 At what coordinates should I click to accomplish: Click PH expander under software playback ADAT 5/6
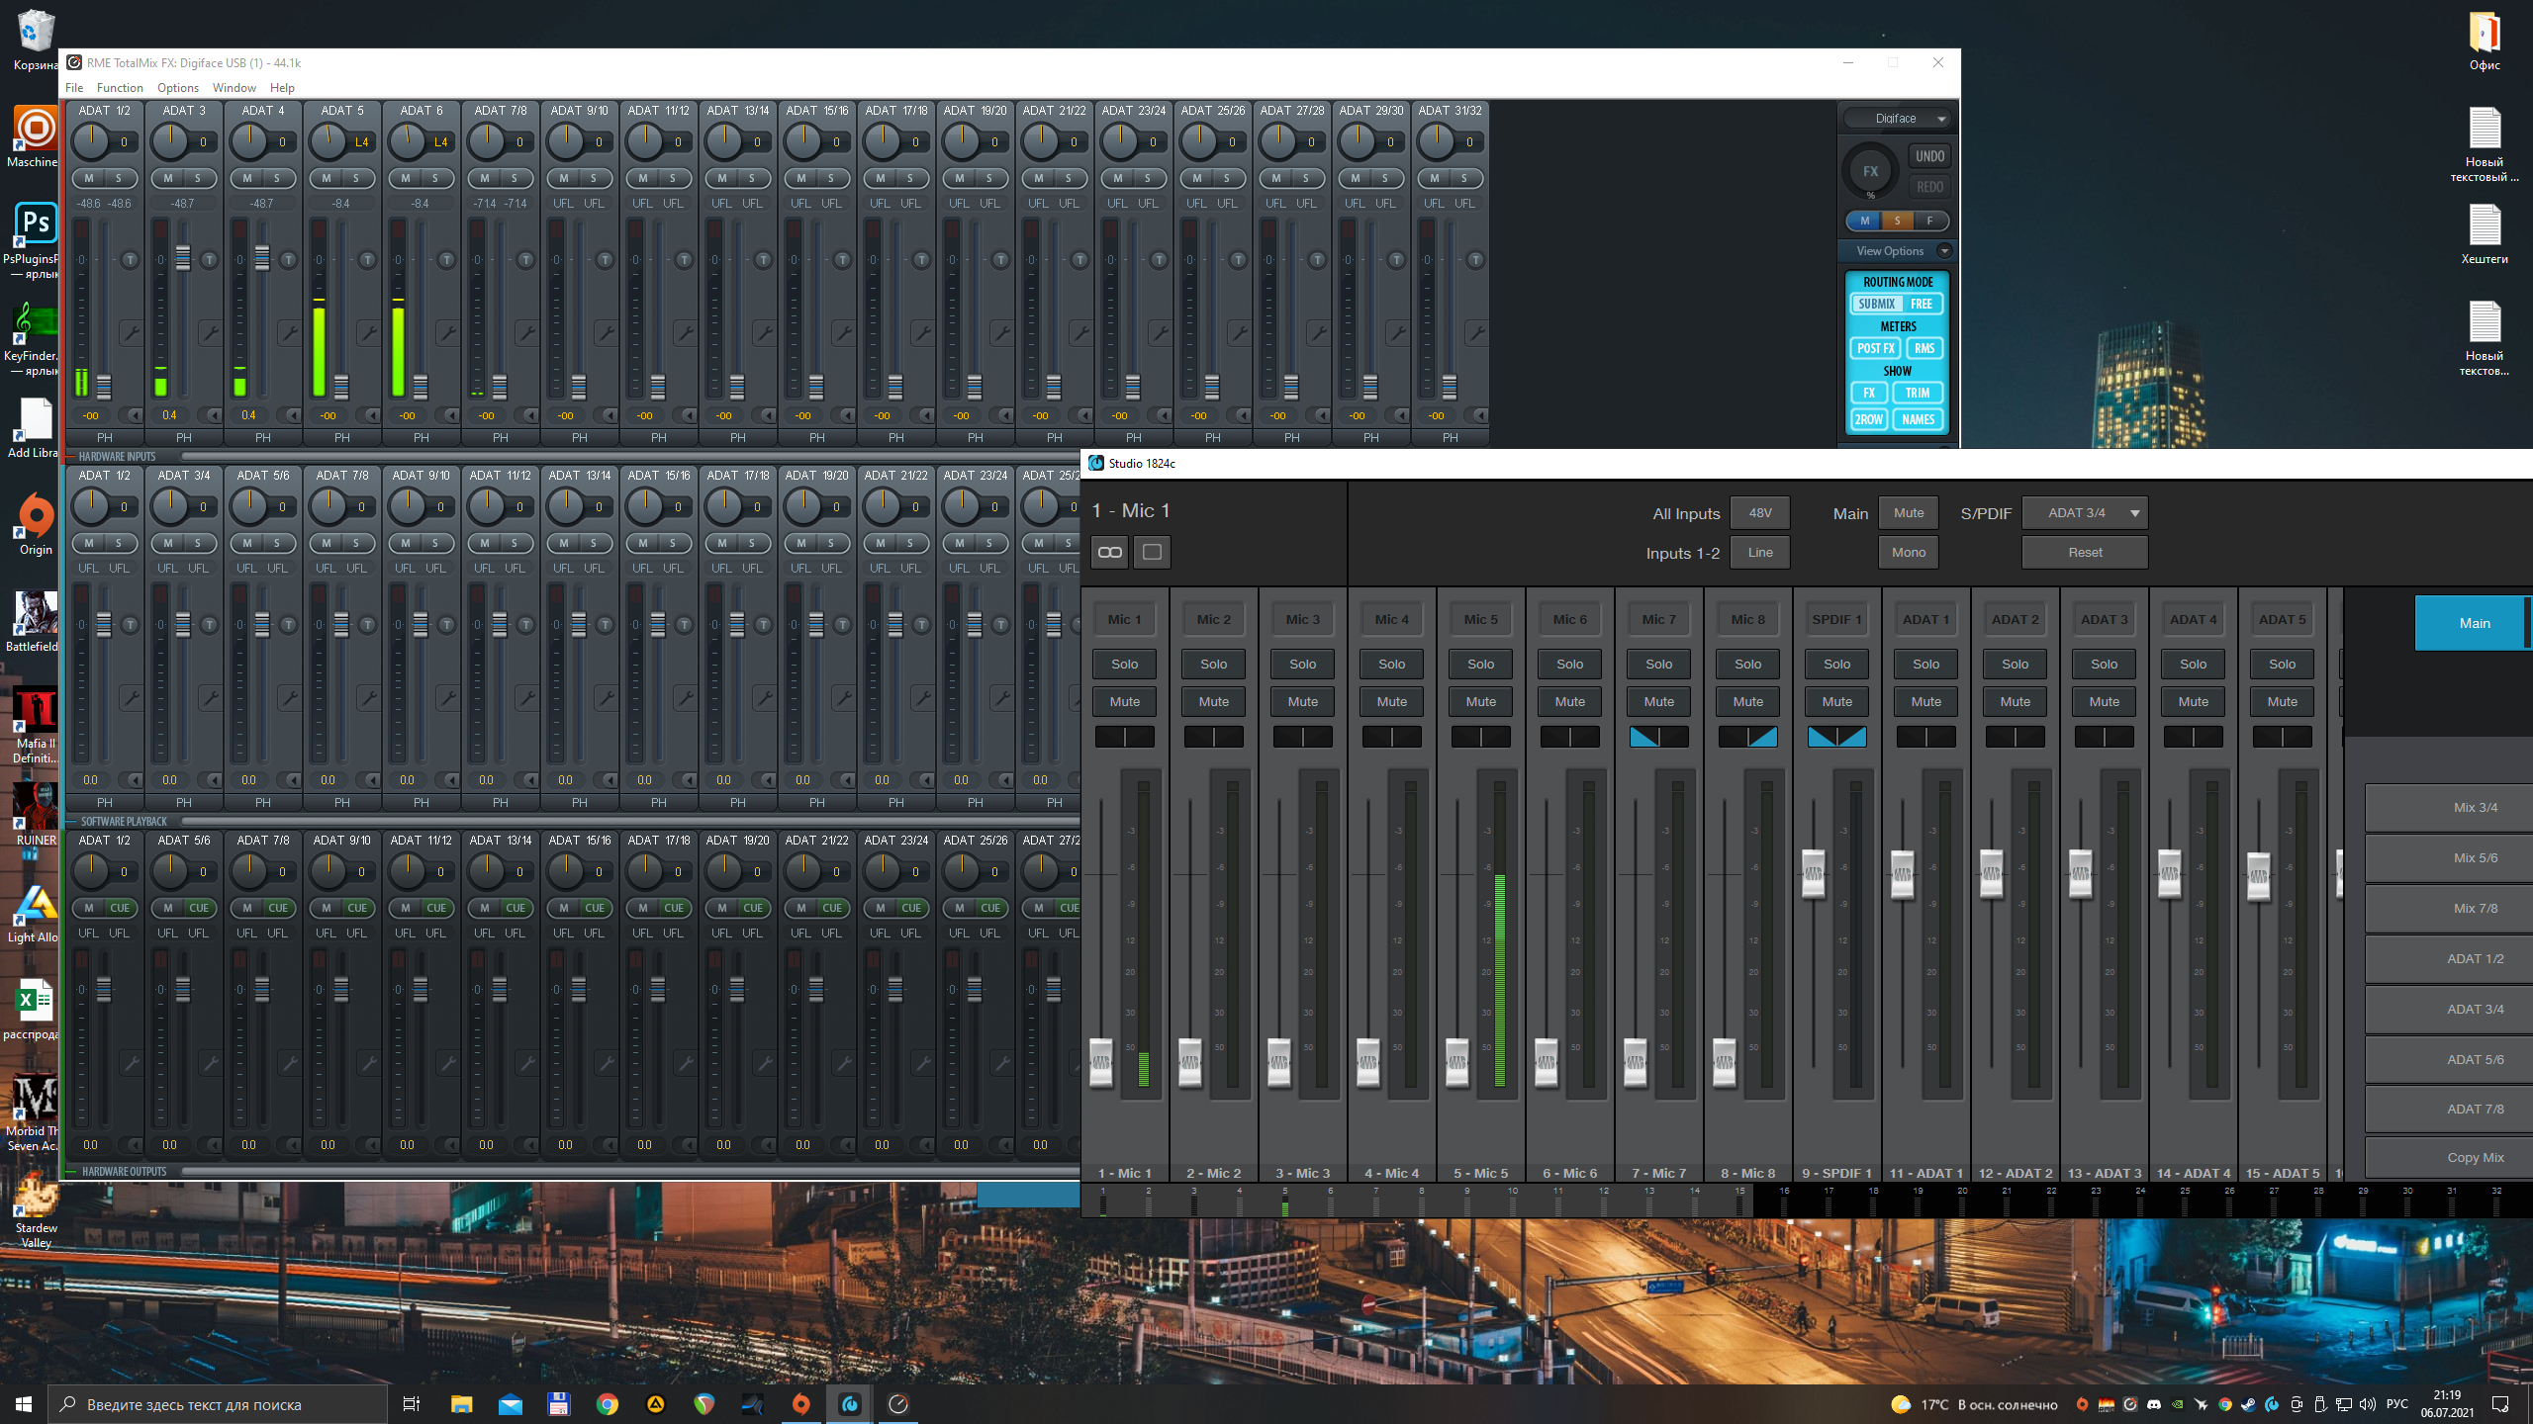263,802
